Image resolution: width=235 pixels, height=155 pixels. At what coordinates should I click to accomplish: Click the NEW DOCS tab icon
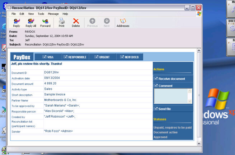point(122,57)
